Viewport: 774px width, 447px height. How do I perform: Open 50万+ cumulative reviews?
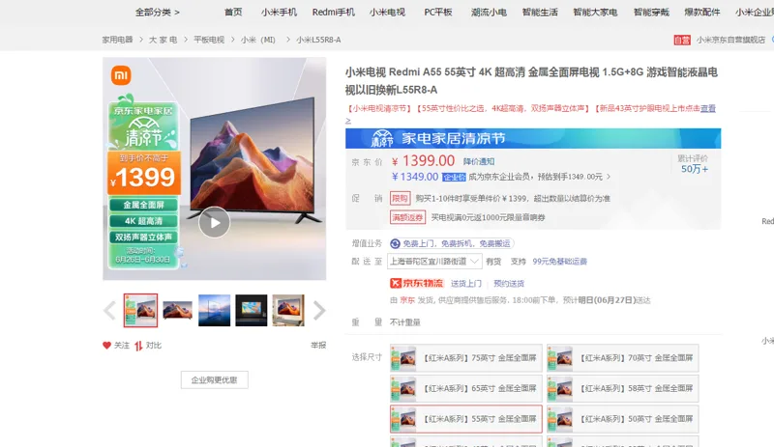[695, 169]
